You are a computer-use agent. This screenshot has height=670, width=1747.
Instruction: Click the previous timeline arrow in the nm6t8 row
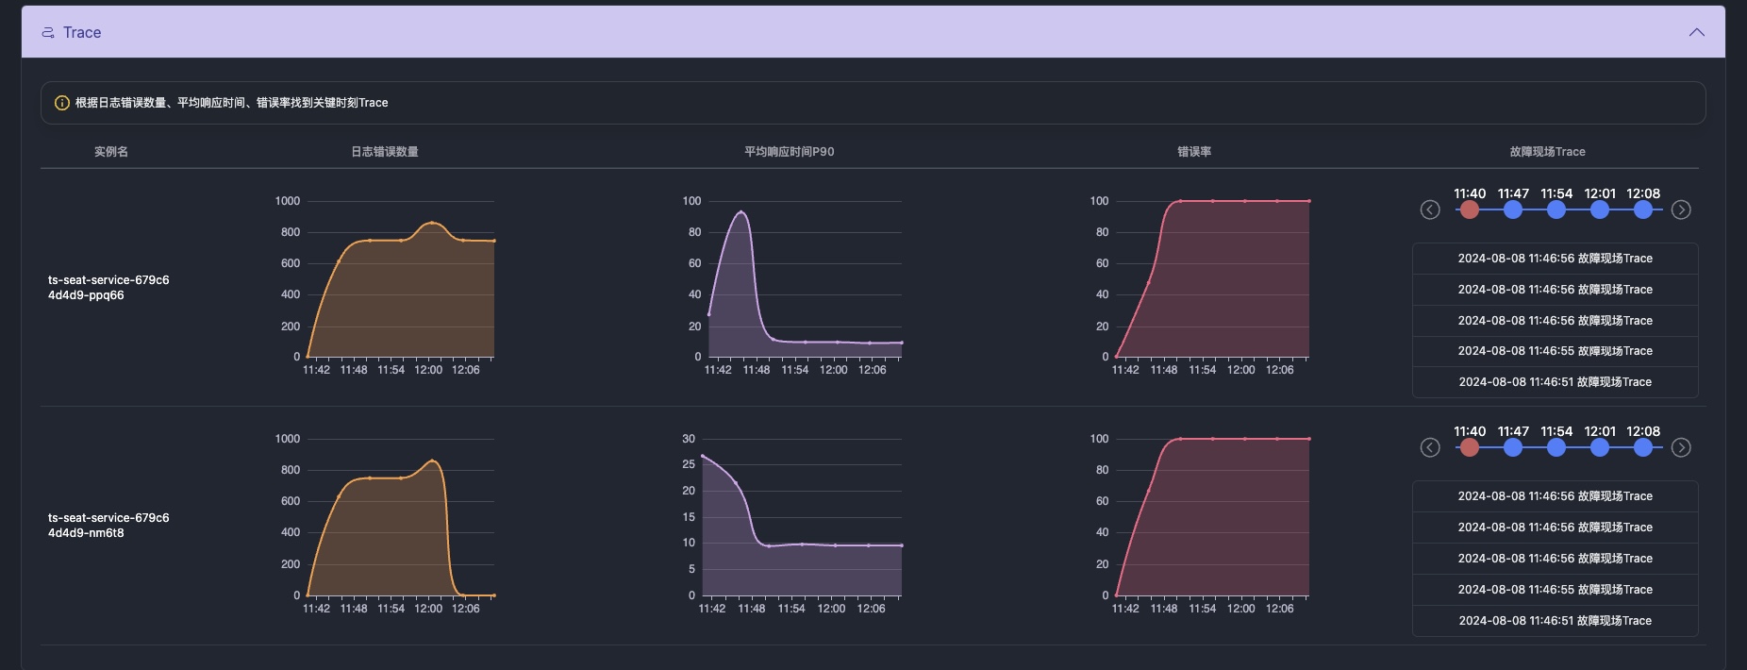point(1430,448)
